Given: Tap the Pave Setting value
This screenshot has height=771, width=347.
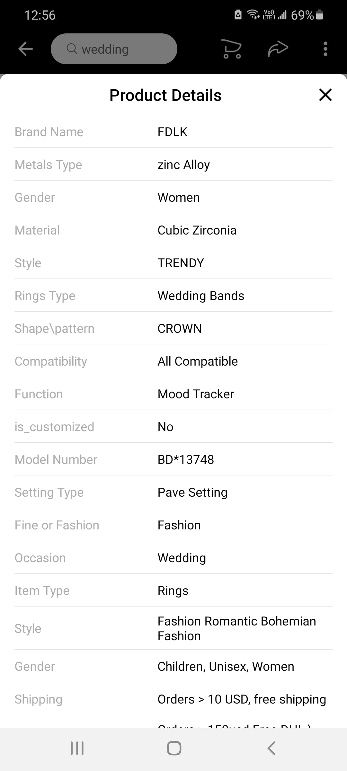Looking at the screenshot, I should [x=192, y=492].
